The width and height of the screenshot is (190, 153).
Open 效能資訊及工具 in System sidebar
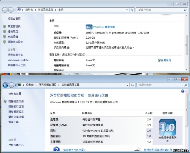pos(17,65)
